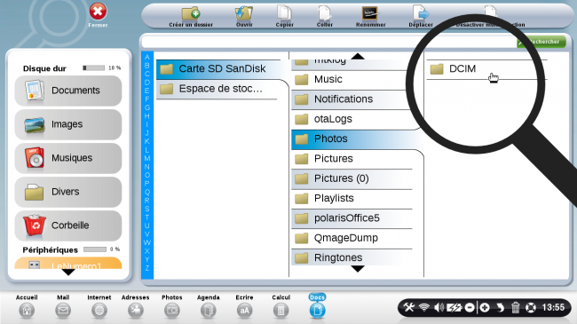Select the Pictures (0) folder
The width and height of the screenshot is (577, 324).
pos(352,179)
